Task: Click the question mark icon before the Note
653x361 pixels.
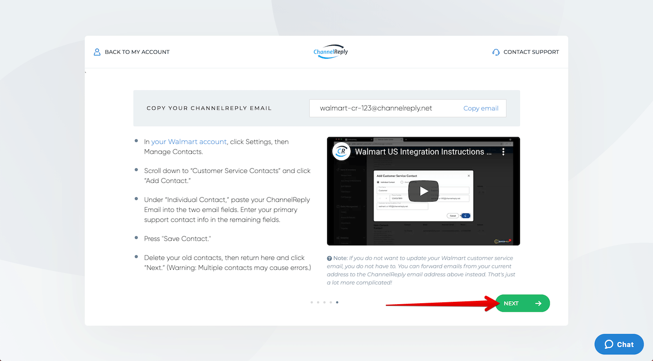Action: coord(329,258)
